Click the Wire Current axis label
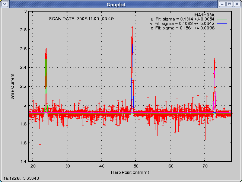Image resolution: width=242 pixels, height=182 pixels. click(12, 86)
